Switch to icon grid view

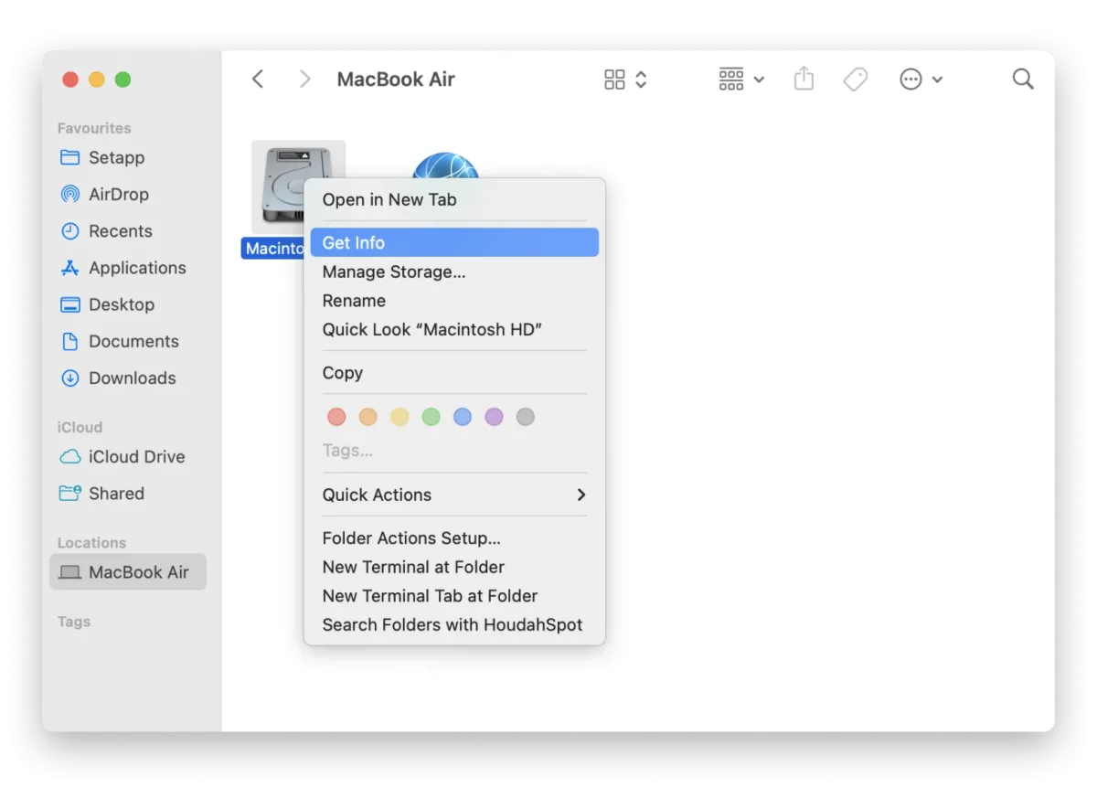click(x=614, y=80)
